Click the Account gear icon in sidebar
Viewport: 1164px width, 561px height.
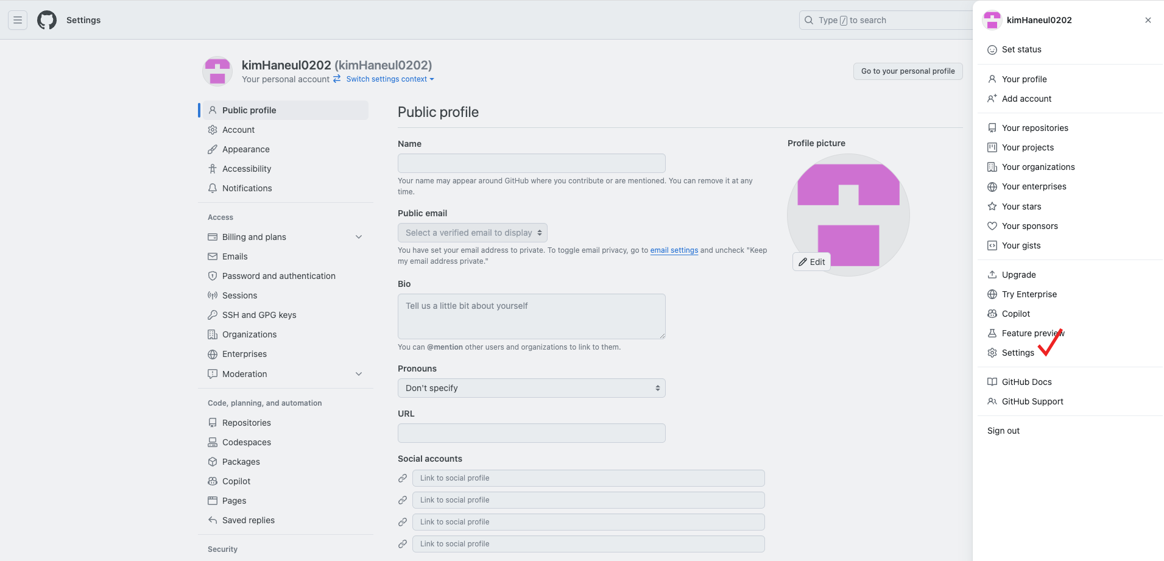tap(213, 130)
